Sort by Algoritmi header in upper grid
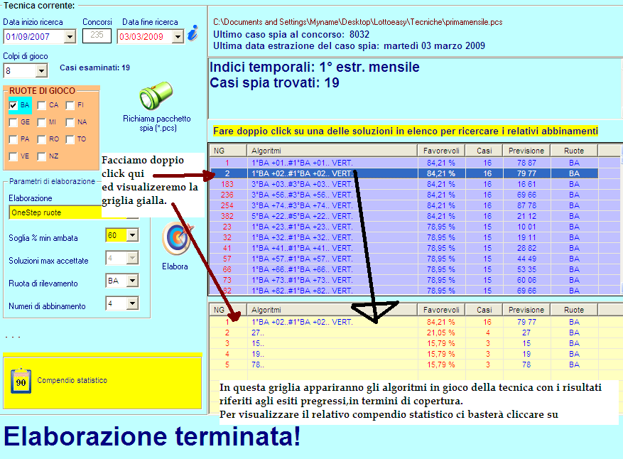 click(x=332, y=151)
